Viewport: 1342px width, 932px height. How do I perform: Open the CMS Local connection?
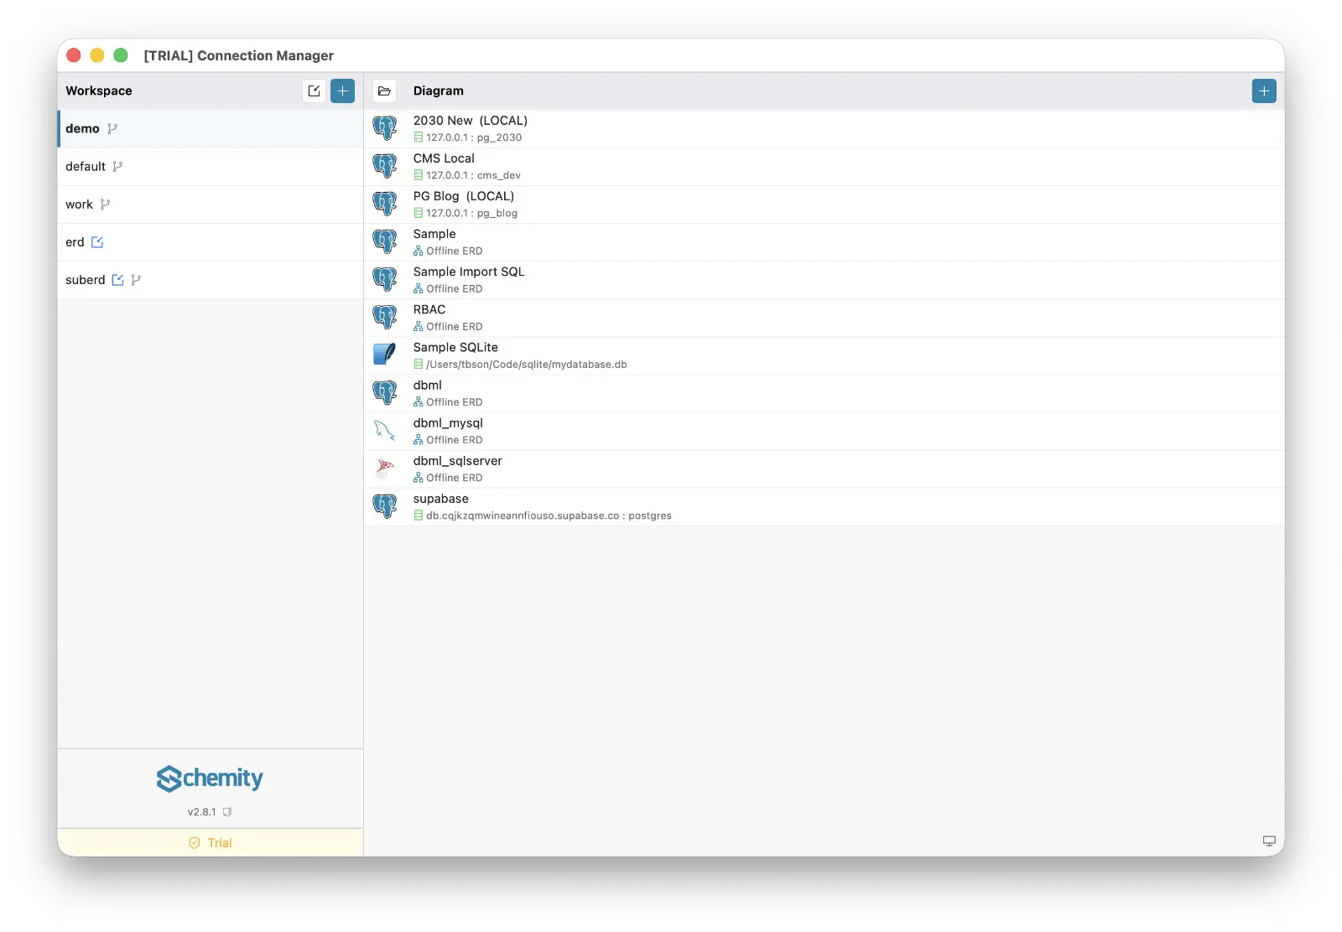(x=824, y=166)
